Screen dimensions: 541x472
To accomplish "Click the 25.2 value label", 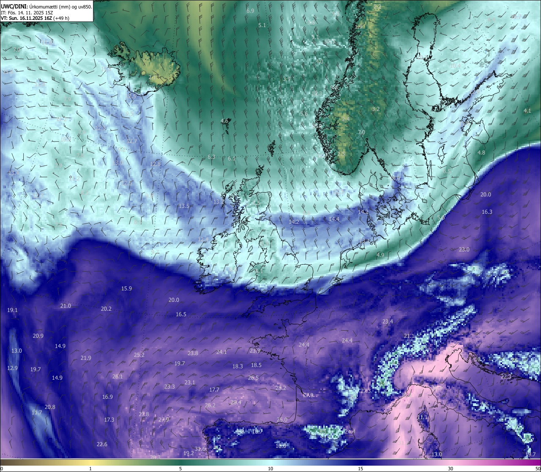I will point(139,355).
